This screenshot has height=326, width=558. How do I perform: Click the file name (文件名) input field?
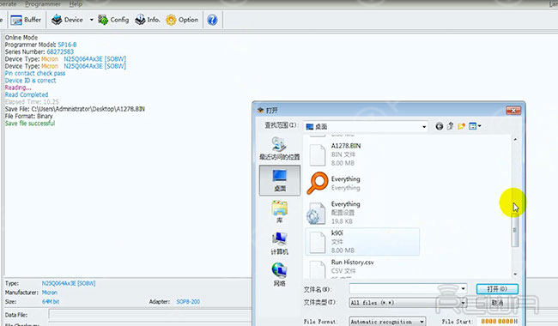pyautogui.click(x=404, y=288)
